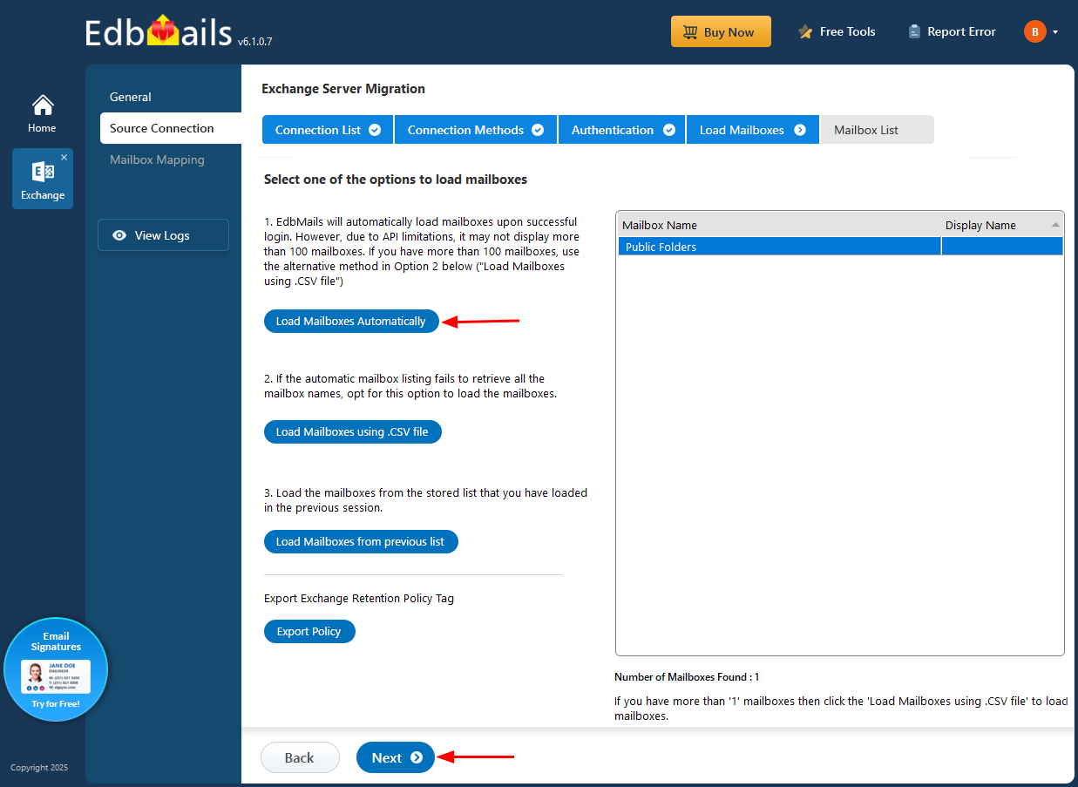Select Load Mailboxes step
This screenshot has height=787, width=1078.
coord(753,130)
